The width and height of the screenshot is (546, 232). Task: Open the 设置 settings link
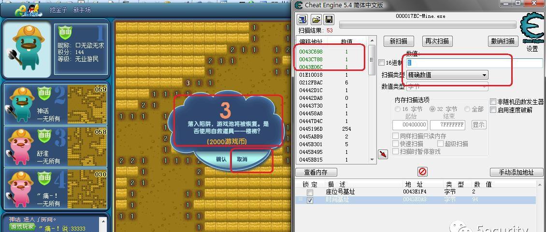click(x=532, y=49)
